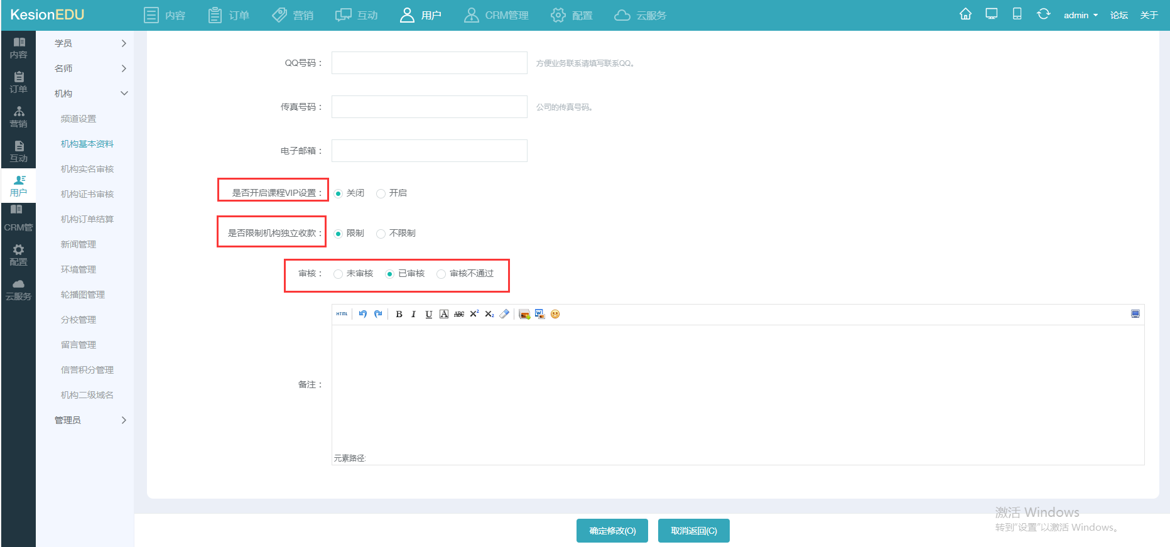
Task: Select 不限制 for independent payment option
Action: coord(381,234)
